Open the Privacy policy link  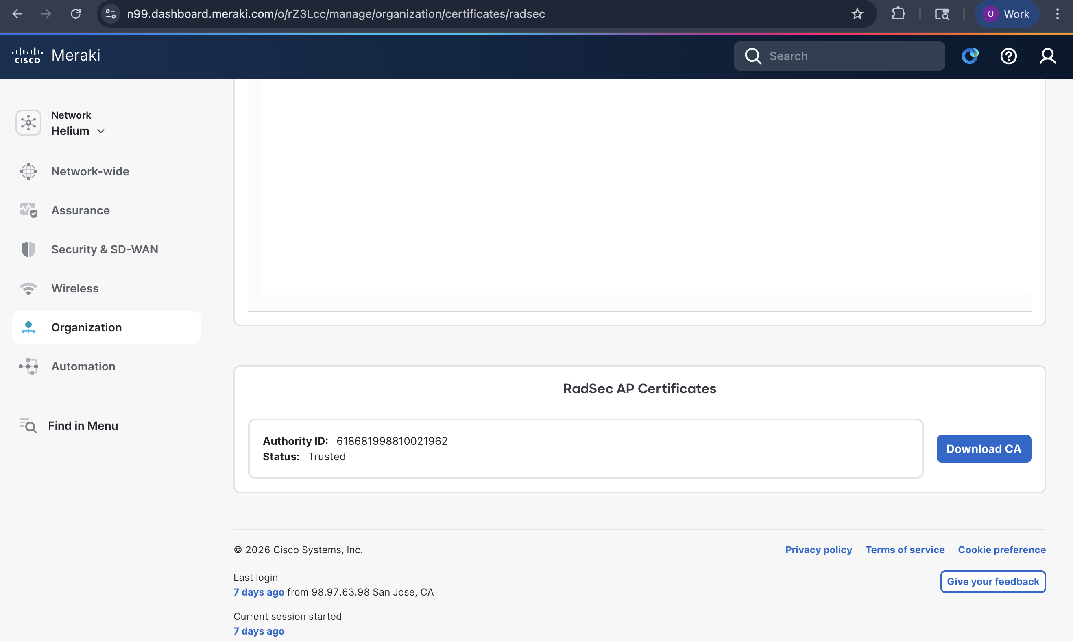click(818, 550)
